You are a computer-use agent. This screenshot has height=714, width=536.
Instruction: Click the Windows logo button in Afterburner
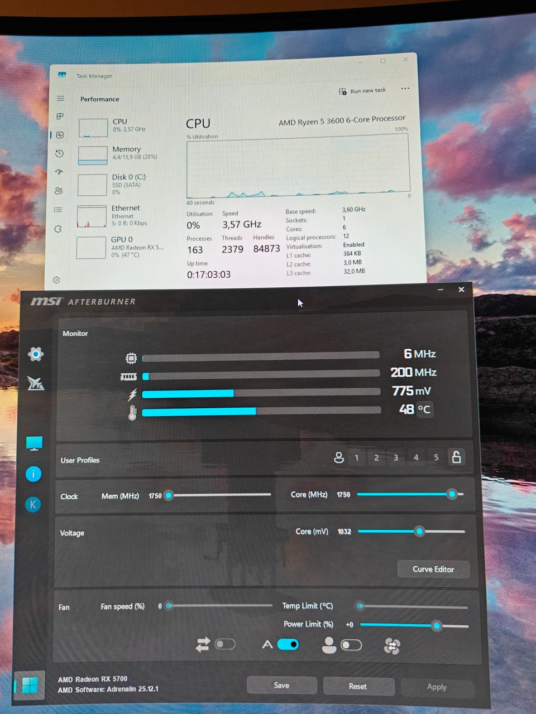point(30,685)
